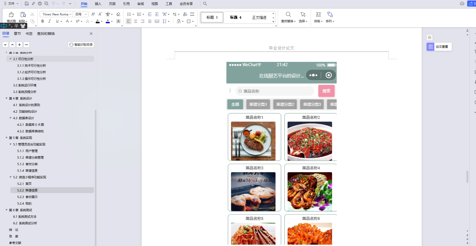Screen dimensions: 476x246
Task: Center-align the paragraph
Action: (x=136, y=21)
